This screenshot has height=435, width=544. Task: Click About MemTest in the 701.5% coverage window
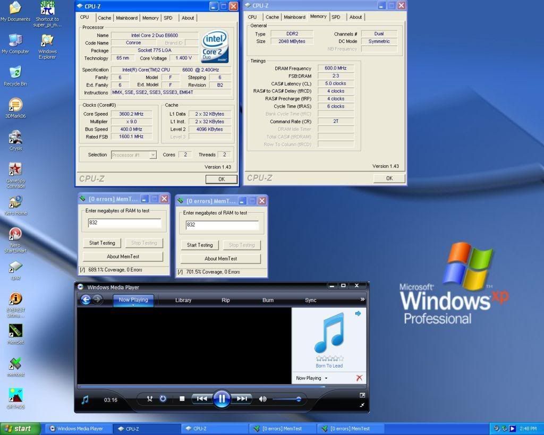(220, 259)
